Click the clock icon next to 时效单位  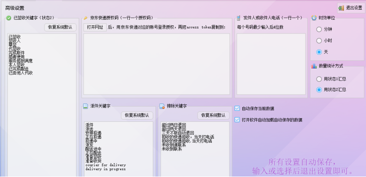pos(314,18)
